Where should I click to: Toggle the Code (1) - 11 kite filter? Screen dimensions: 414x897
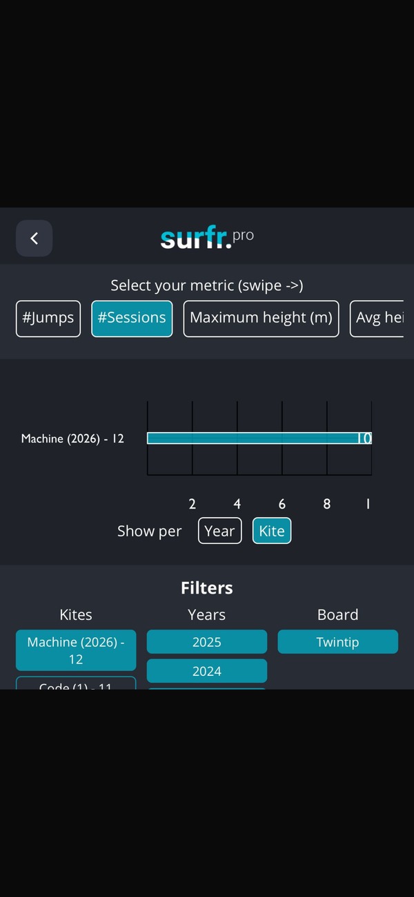pyautogui.click(x=76, y=684)
